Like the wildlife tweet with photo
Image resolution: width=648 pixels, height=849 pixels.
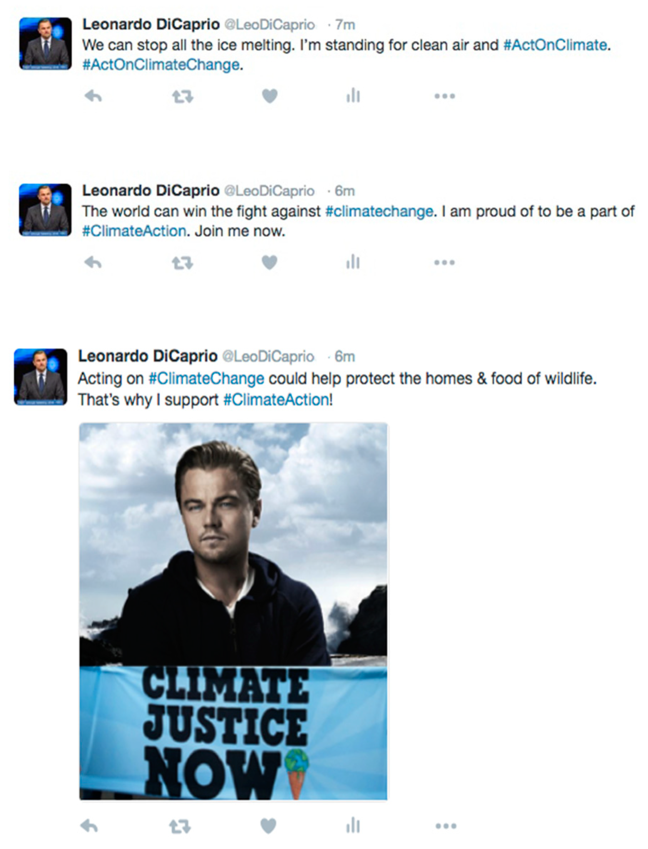click(268, 826)
